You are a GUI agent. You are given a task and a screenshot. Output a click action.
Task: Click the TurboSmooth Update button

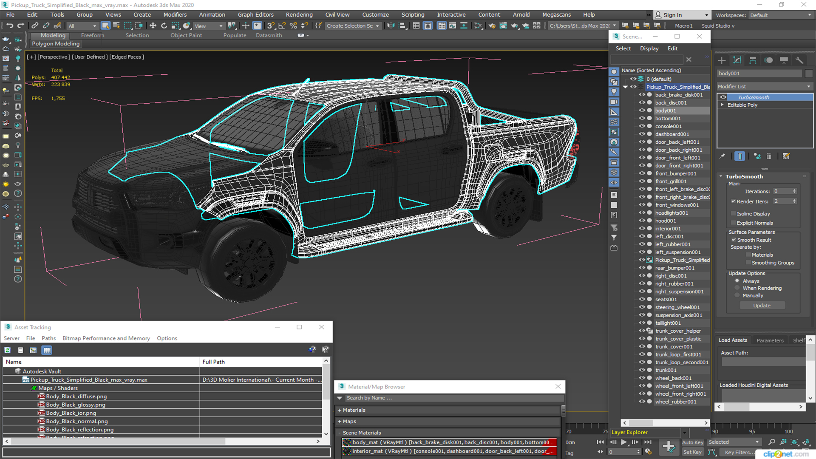[762, 306]
